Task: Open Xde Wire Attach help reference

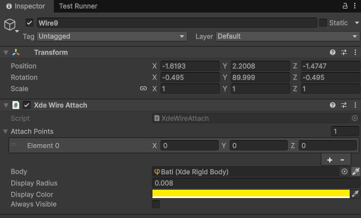Action: 333,105
